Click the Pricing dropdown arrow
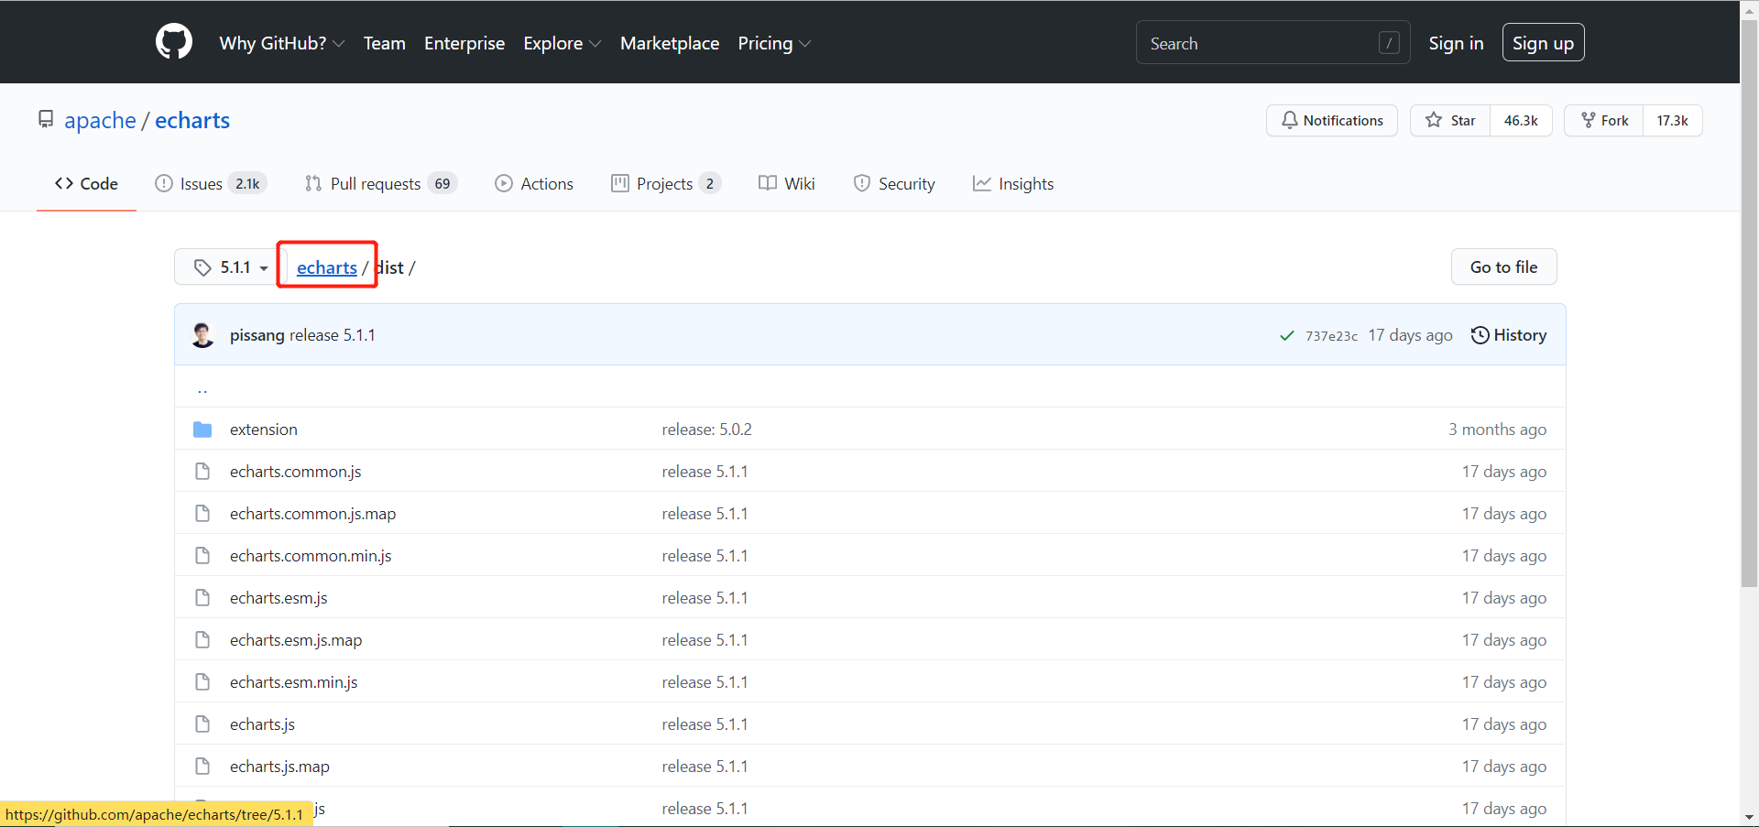 pyautogui.click(x=806, y=43)
